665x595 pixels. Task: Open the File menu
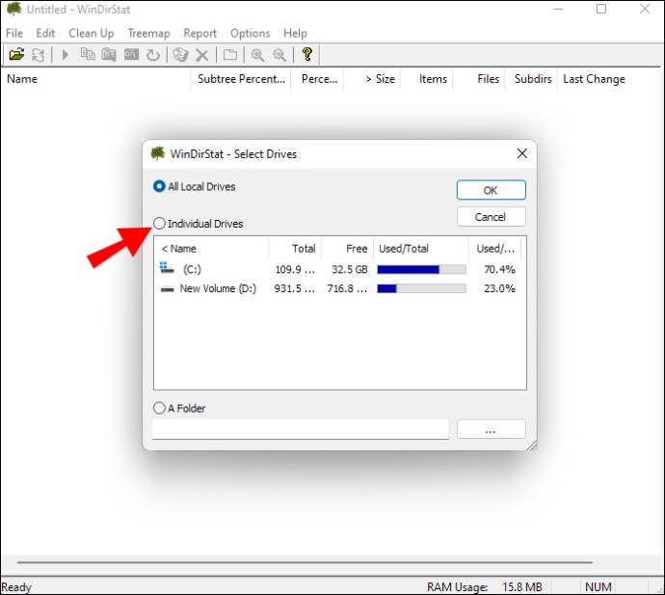click(14, 33)
